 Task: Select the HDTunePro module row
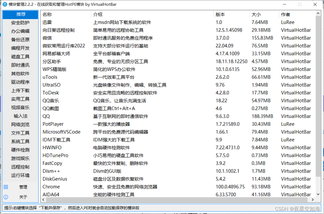(x=178, y=155)
